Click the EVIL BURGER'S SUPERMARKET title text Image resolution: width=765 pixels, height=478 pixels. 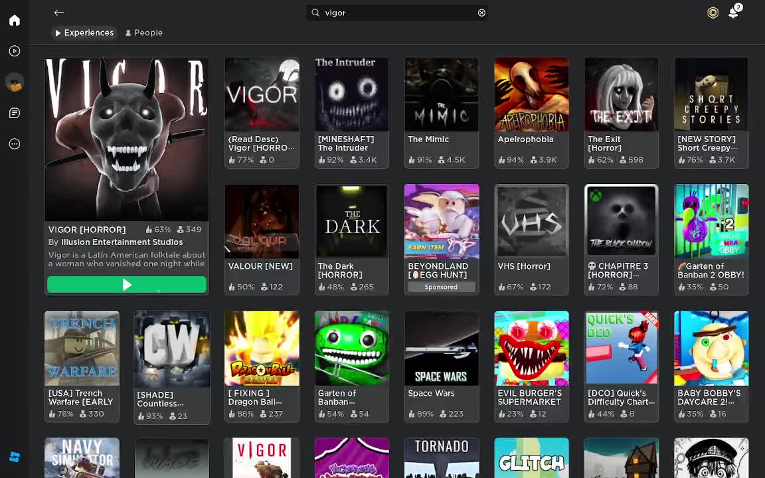tap(530, 398)
